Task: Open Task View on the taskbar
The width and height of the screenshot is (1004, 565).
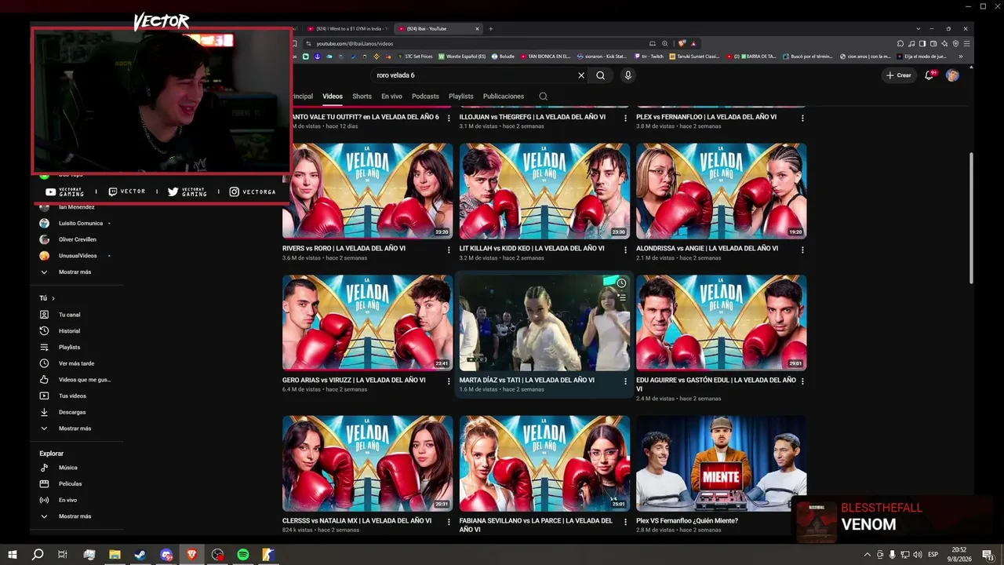Action: coord(63,555)
